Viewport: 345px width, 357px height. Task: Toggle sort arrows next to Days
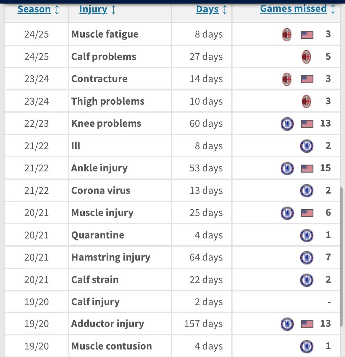(x=225, y=9)
